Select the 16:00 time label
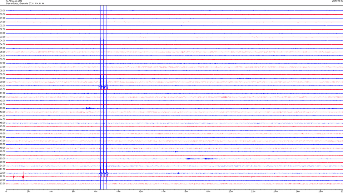 pos(3,130)
